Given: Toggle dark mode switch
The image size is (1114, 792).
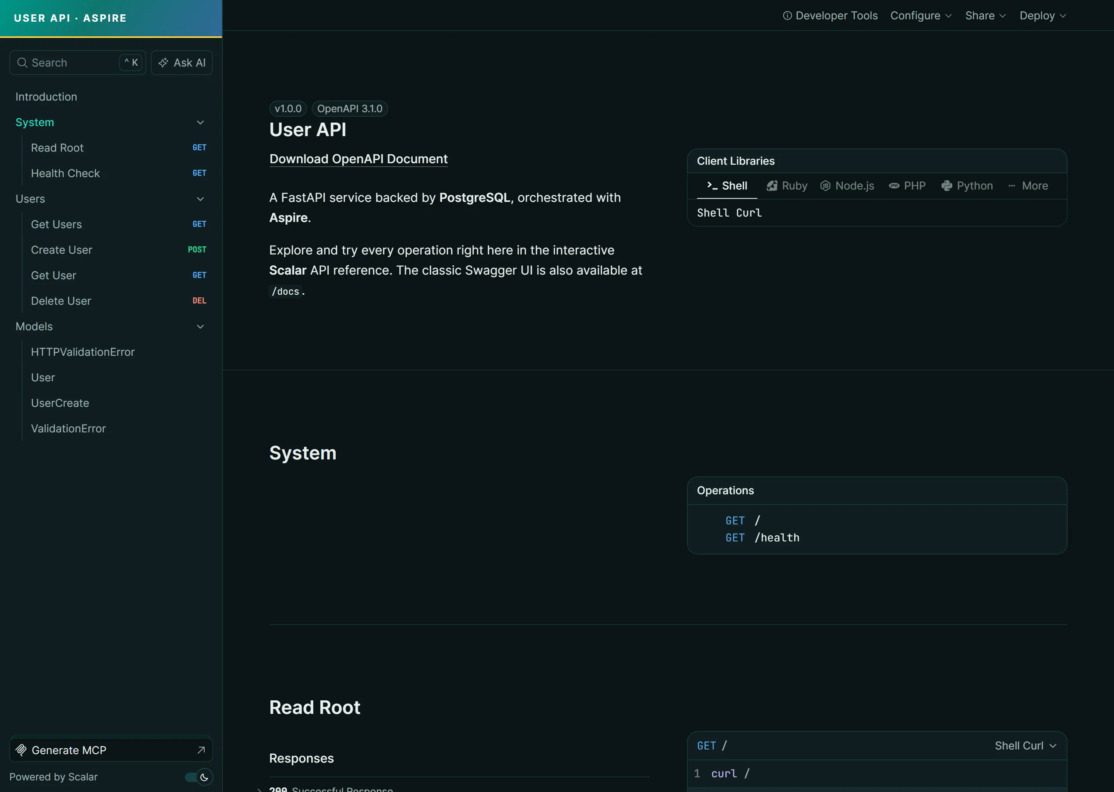Looking at the screenshot, I should (x=198, y=777).
